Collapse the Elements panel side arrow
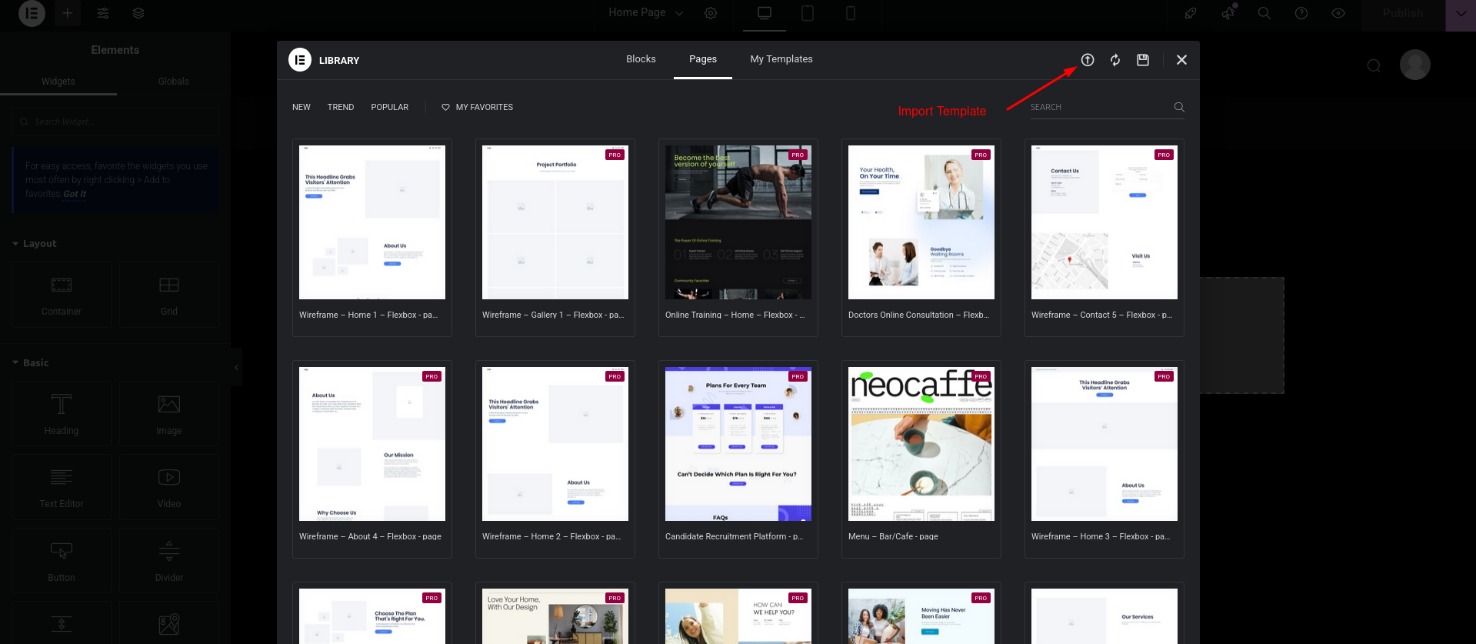The width and height of the screenshot is (1476, 644). tap(236, 368)
